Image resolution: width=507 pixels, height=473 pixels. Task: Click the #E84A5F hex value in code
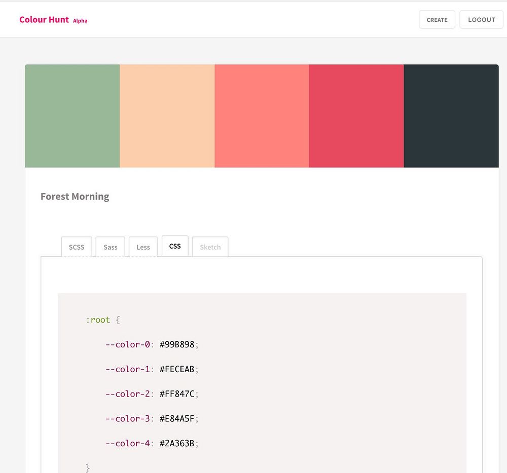point(177,419)
